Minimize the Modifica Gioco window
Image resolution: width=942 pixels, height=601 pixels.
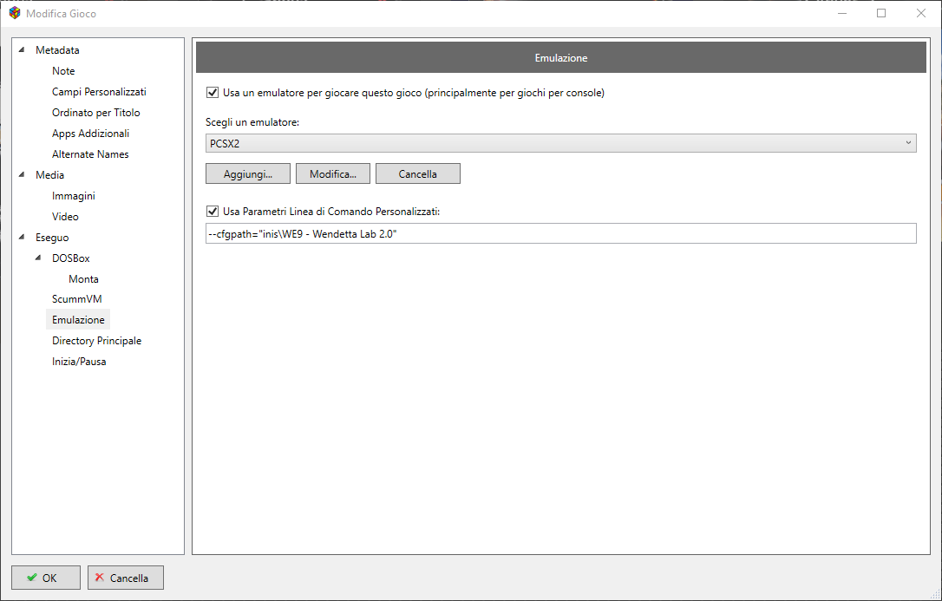click(x=842, y=13)
